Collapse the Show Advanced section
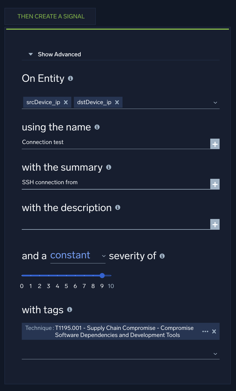This screenshot has width=236, height=391. 30,54
